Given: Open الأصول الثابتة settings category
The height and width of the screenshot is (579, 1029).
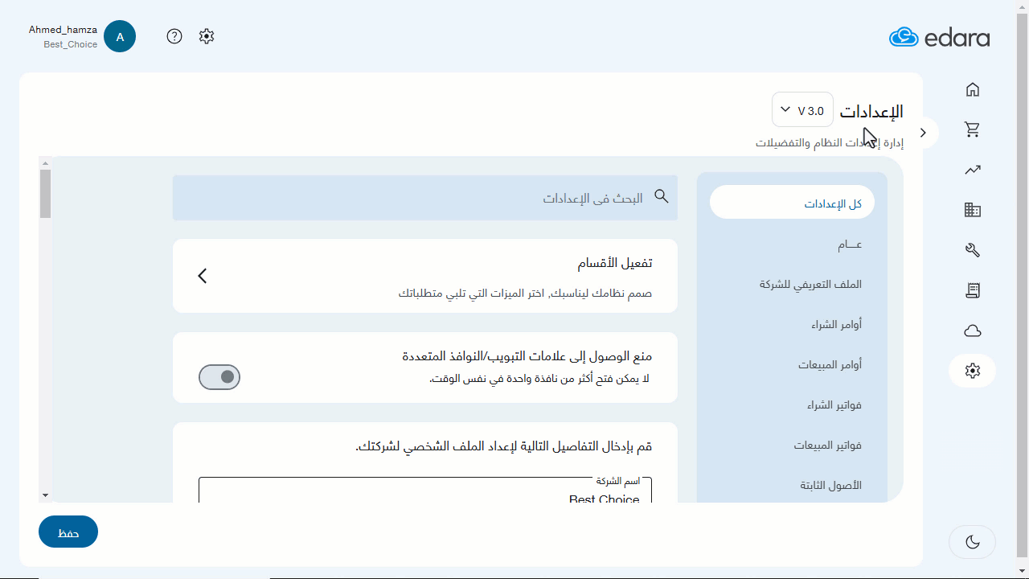Looking at the screenshot, I should click(830, 486).
